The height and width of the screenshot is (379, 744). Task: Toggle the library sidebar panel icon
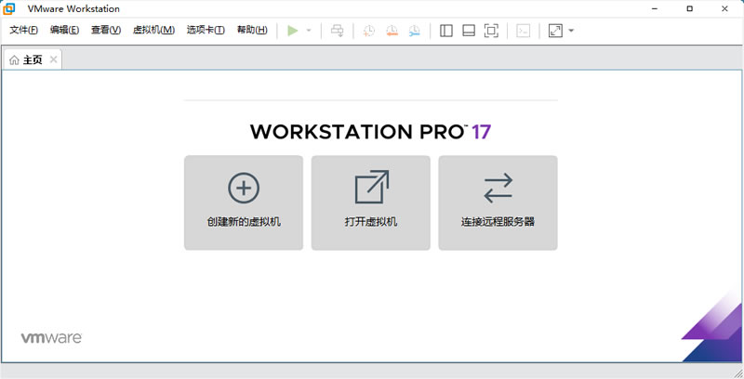point(446,31)
